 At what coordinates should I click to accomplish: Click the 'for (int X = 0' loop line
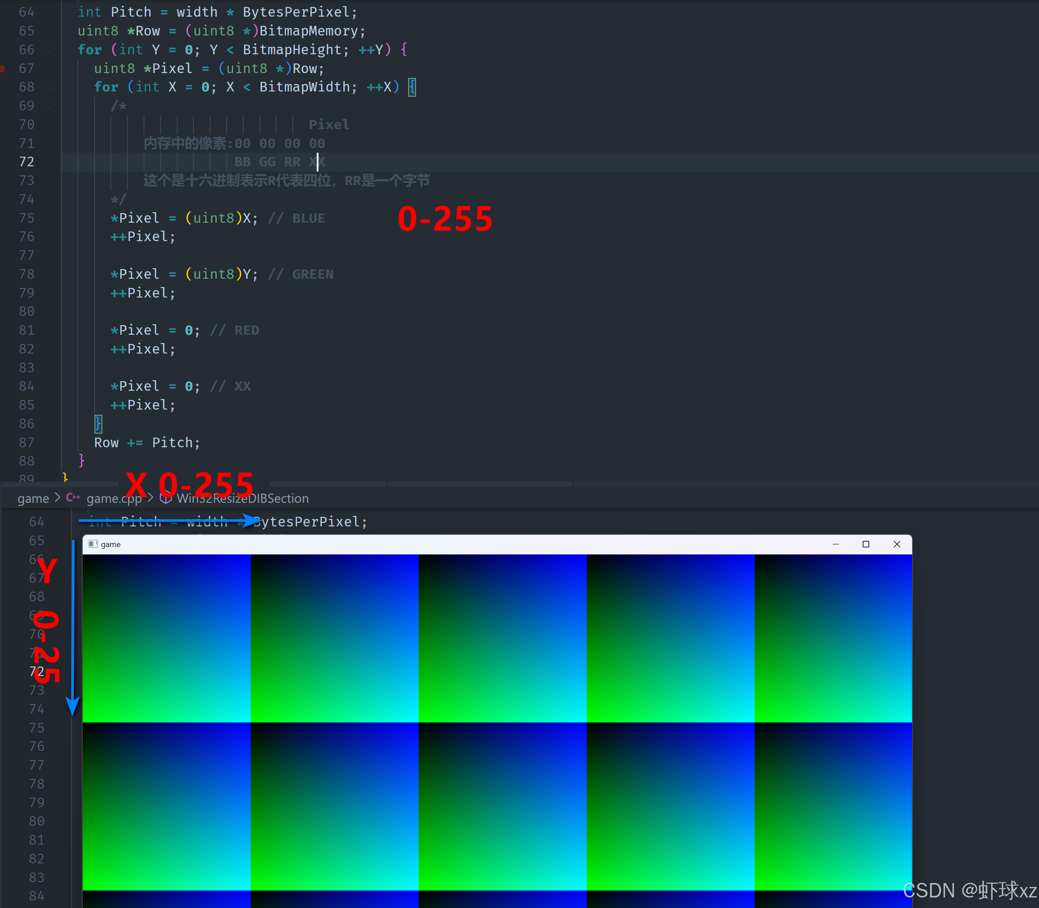tap(255, 87)
